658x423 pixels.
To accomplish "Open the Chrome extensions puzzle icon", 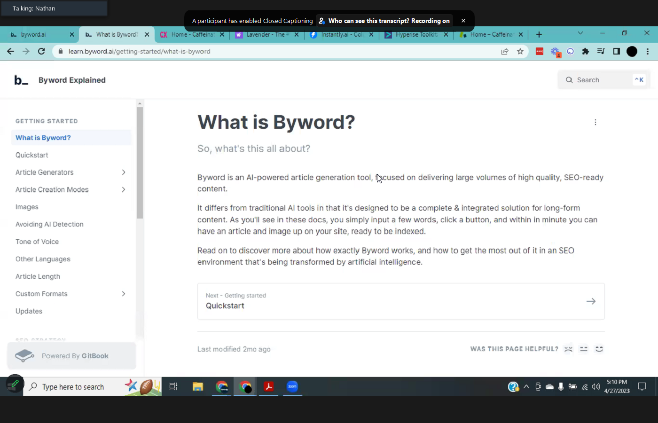I will click(x=585, y=52).
